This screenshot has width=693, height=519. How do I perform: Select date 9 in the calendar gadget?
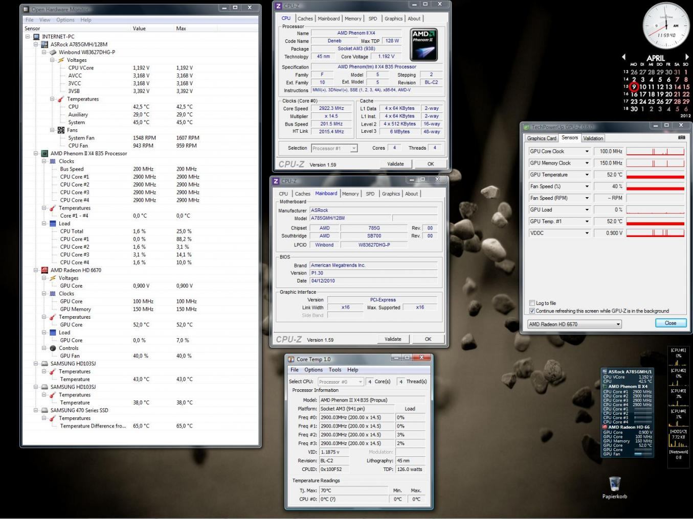point(634,87)
